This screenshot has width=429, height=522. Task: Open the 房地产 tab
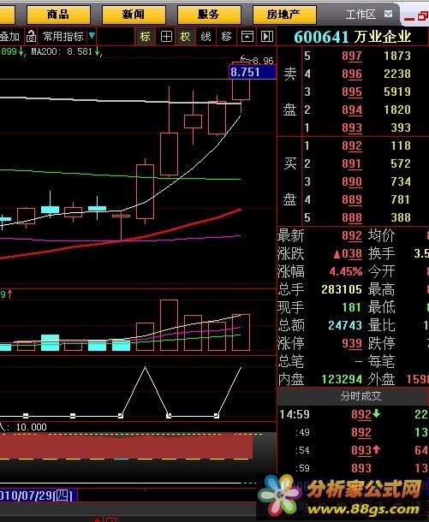tap(284, 15)
